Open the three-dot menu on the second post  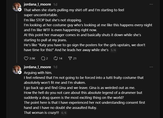point(151,67)
